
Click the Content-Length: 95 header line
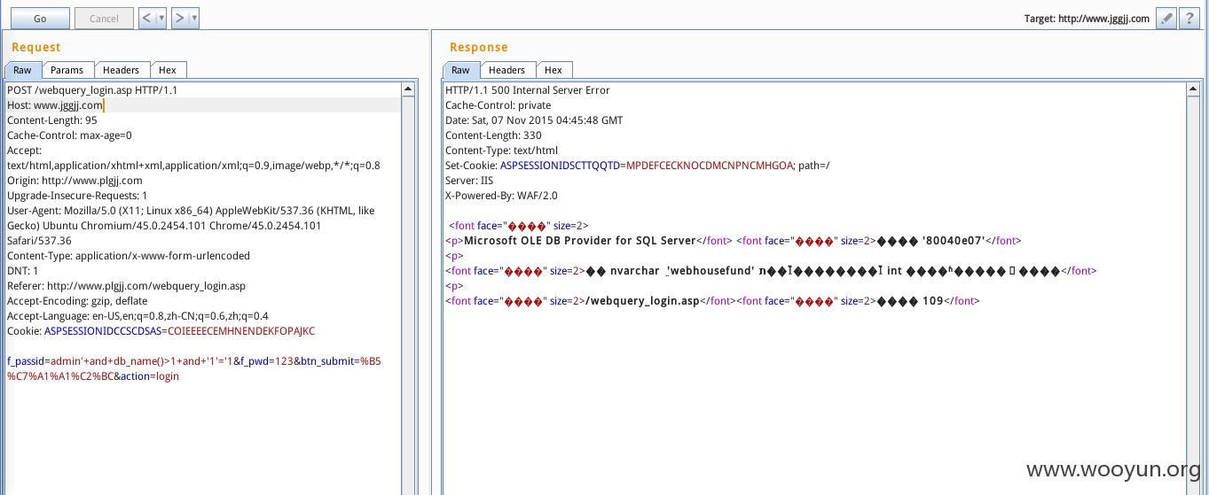tap(52, 120)
